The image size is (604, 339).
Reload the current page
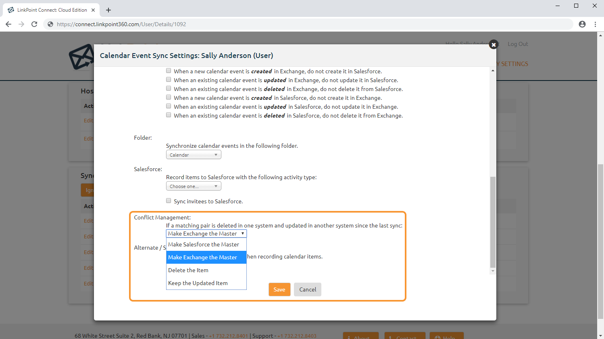(x=34, y=24)
